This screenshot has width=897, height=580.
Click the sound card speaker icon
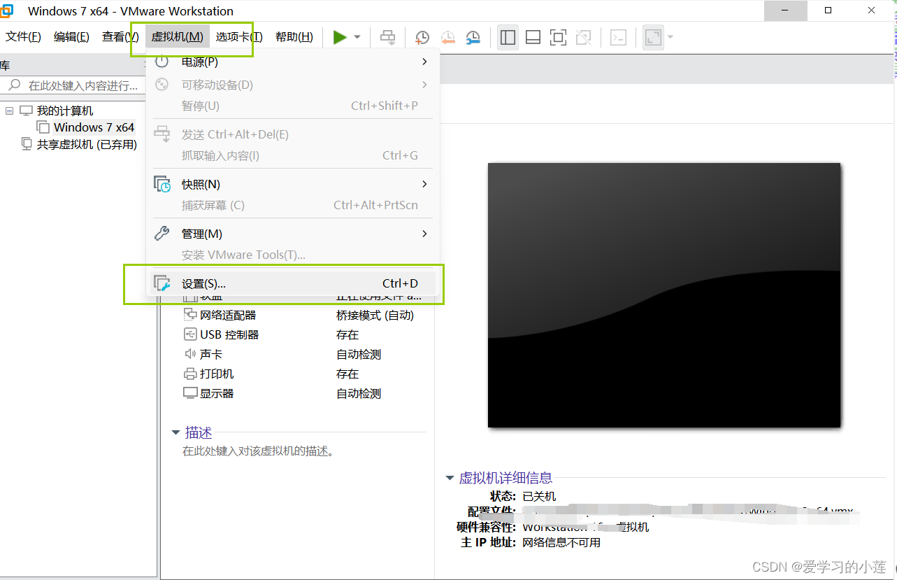pos(190,354)
